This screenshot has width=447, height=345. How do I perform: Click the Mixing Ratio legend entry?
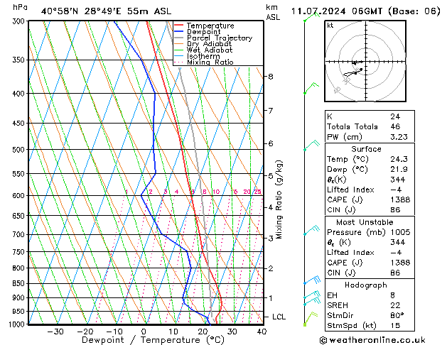point(204,62)
